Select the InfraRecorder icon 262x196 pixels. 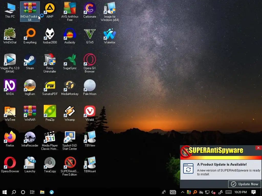30,139
